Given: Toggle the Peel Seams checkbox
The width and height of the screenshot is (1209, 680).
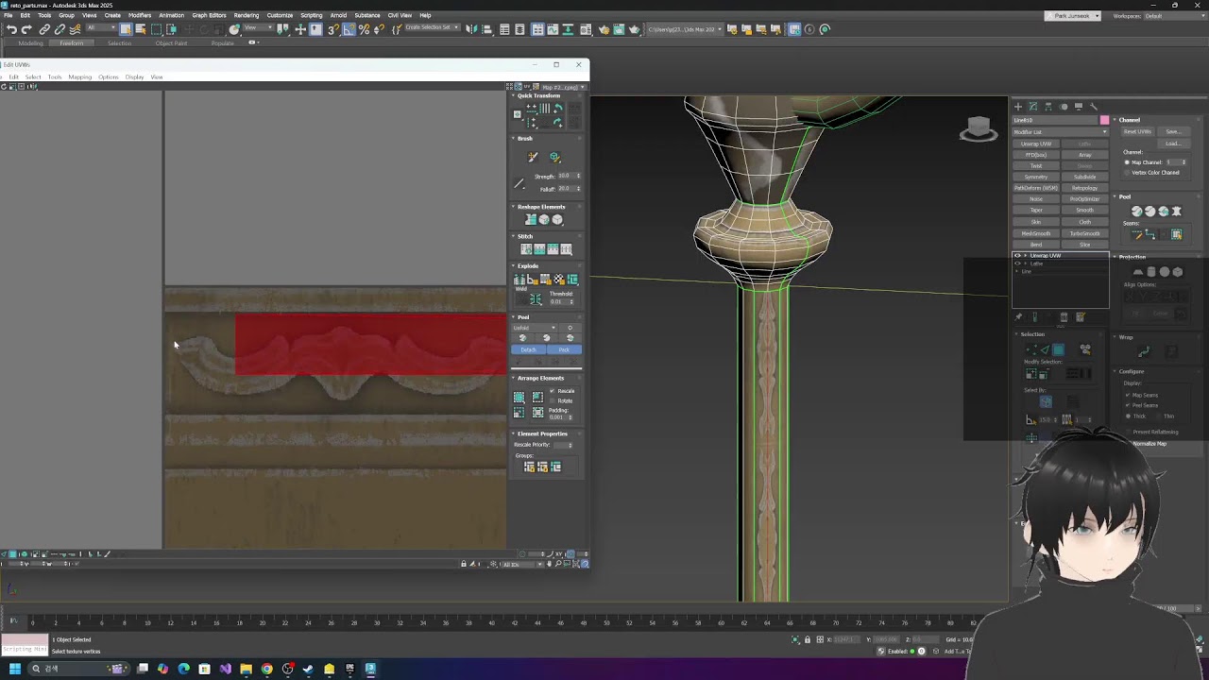Looking at the screenshot, I should [x=1127, y=405].
